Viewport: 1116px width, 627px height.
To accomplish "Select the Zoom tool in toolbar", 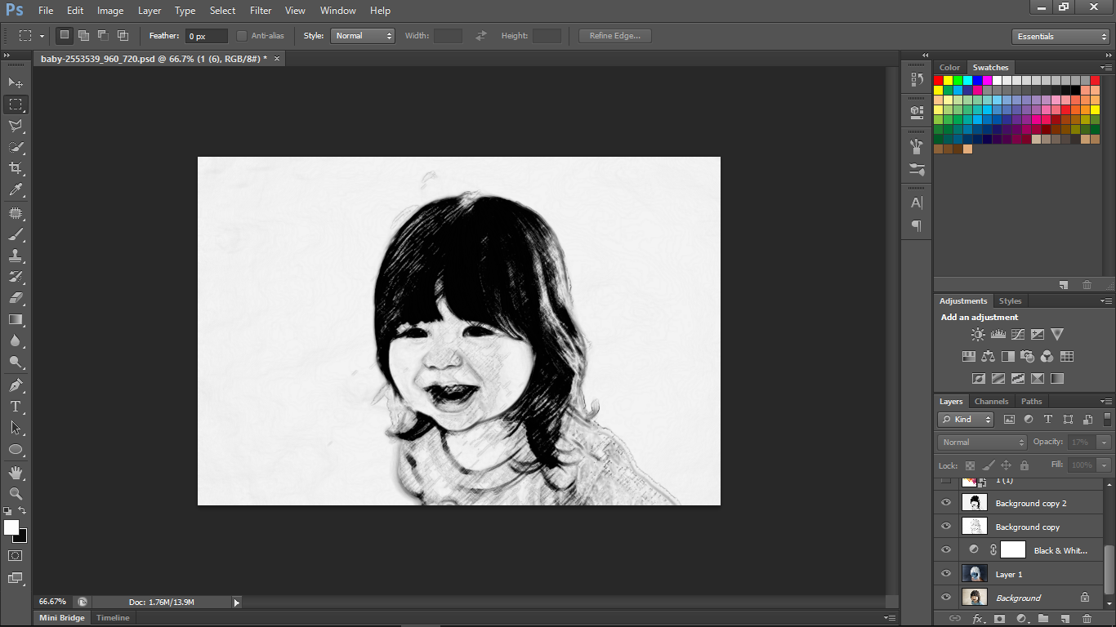I will coord(16,494).
